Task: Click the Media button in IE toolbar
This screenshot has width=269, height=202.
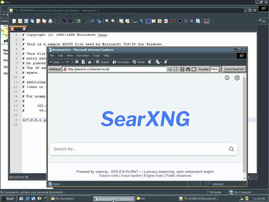Action: pyautogui.click(x=139, y=62)
